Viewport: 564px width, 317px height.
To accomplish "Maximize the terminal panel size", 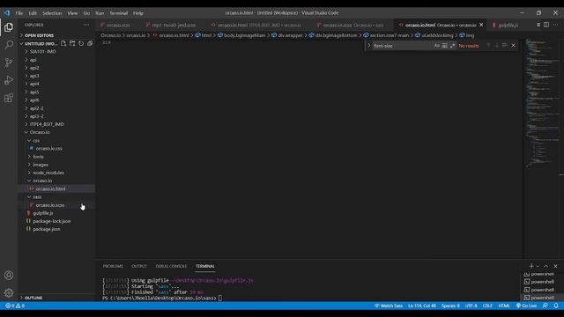I will pos(546,266).
